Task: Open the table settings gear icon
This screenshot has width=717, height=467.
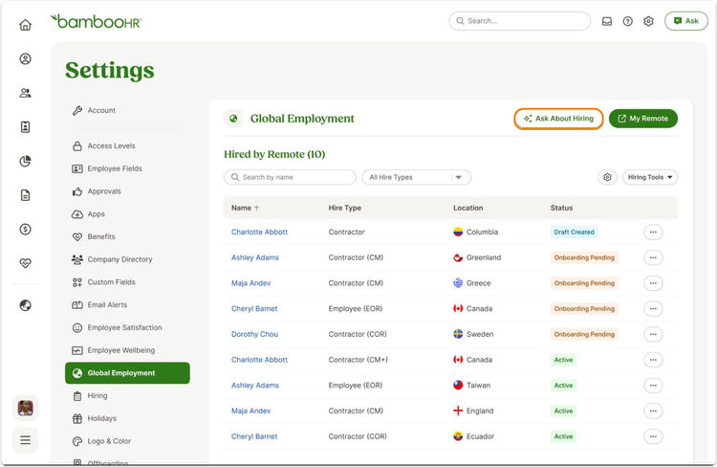Action: click(607, 177)
